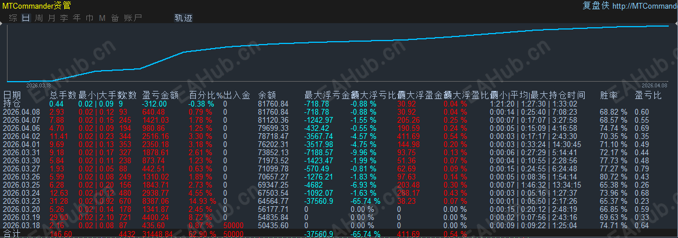678x238 pixels.
Task: Click the 余额 column header
Action: pyautogui.click(x=267, y=95)
